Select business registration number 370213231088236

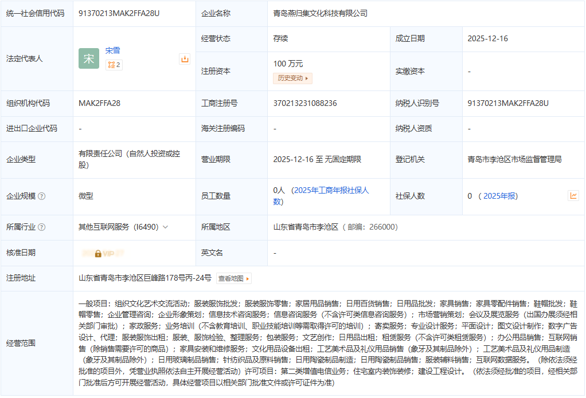click(305, 104)
